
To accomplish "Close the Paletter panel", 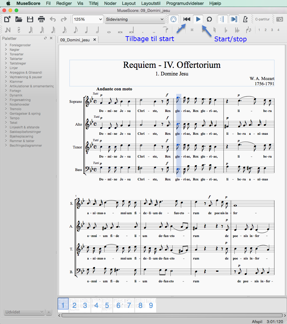I will click(x=51, y=38).
